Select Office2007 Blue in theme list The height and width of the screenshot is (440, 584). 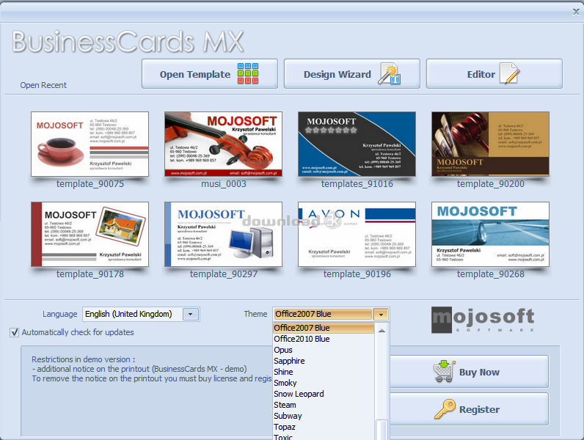(324, 328)
